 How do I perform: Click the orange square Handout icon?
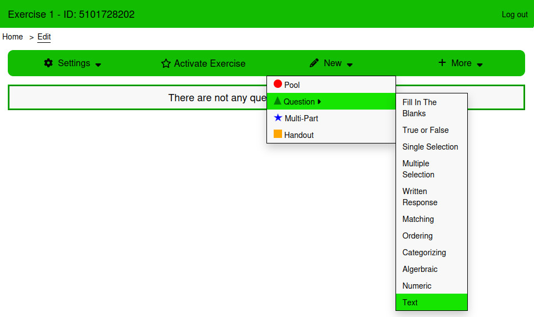(278, 135)
